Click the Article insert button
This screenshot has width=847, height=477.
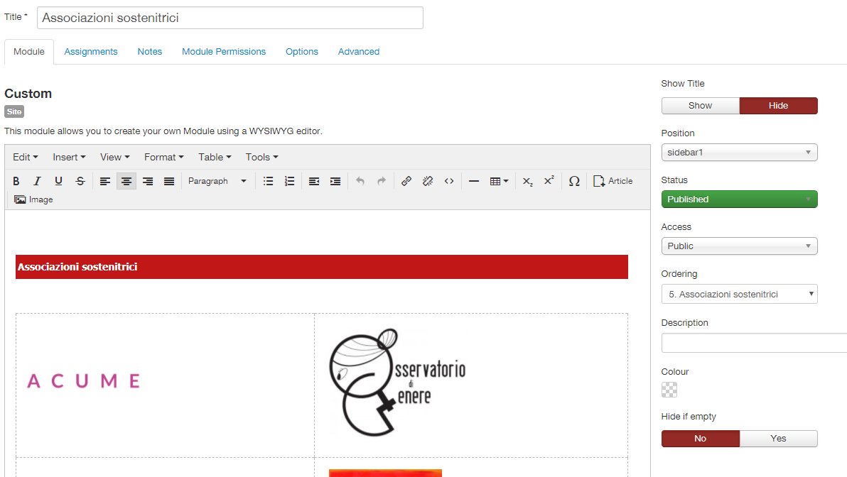coord(613,181)
